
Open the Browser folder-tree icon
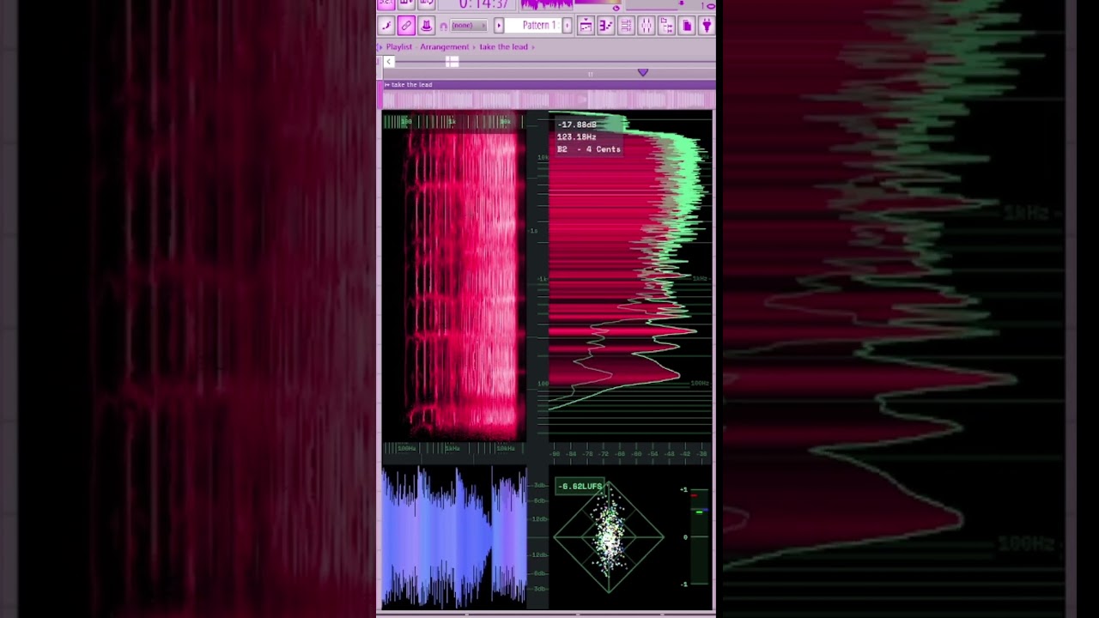[x=666, y=26]
